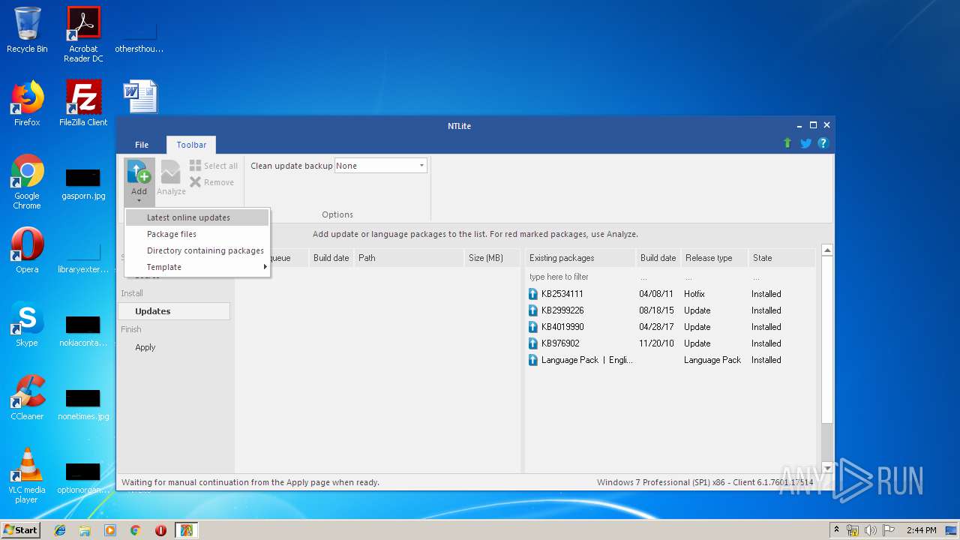Open Windows Media Player on taskbar
The image size is (960, 540).
(x=110, y=530)
